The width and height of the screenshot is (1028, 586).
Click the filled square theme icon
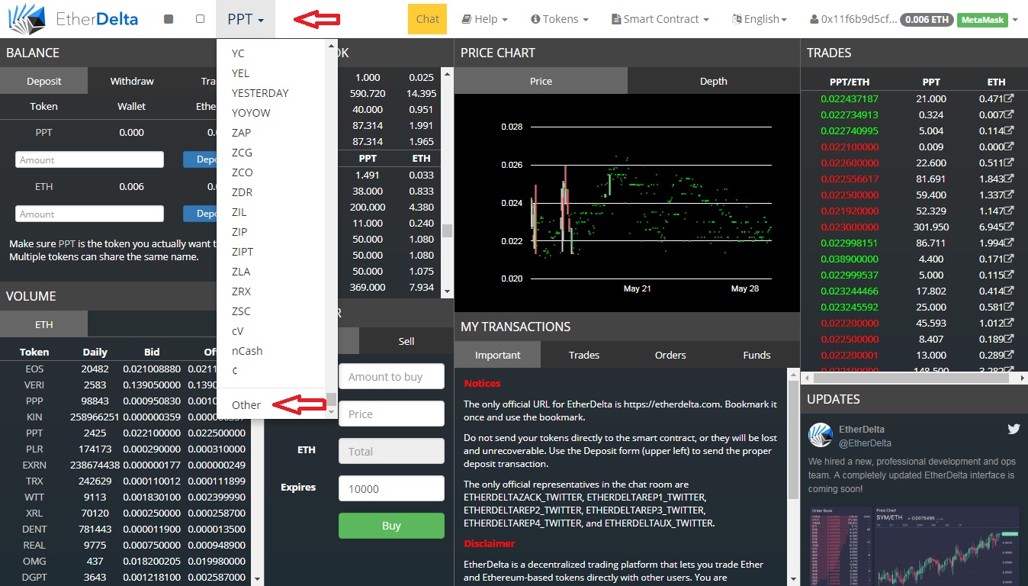[x=169, y=19]
